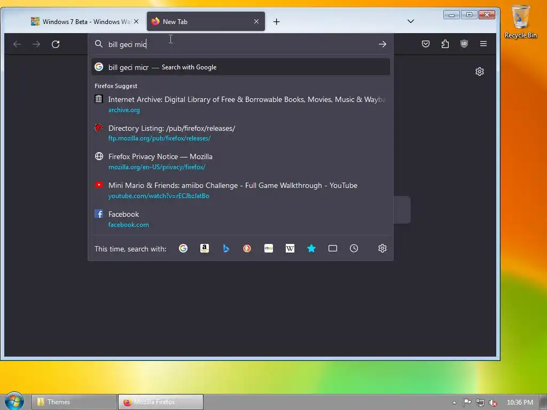
Task: Open the new tab personalize gear
Action: tap(480, 72)
